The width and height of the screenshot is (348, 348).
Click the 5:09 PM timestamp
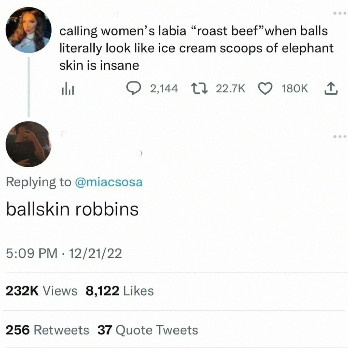31,254
